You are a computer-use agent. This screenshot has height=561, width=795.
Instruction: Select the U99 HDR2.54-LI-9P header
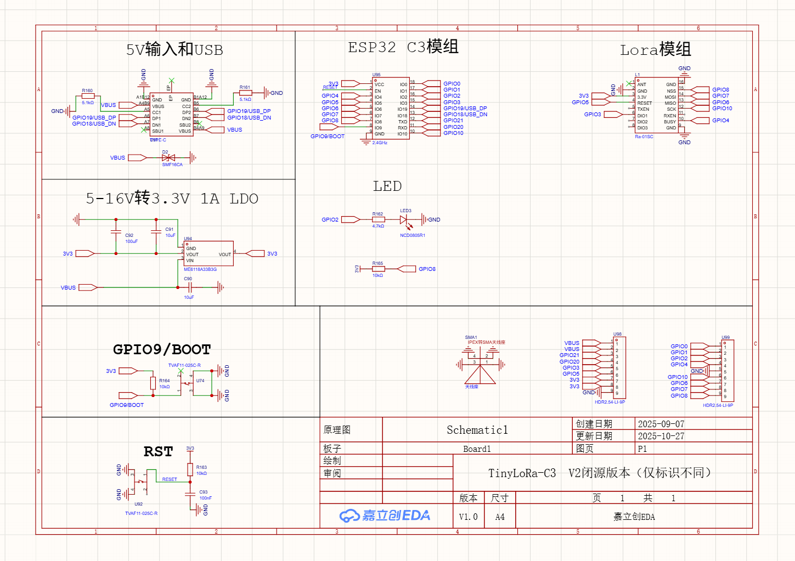click(x=728, y=371)
